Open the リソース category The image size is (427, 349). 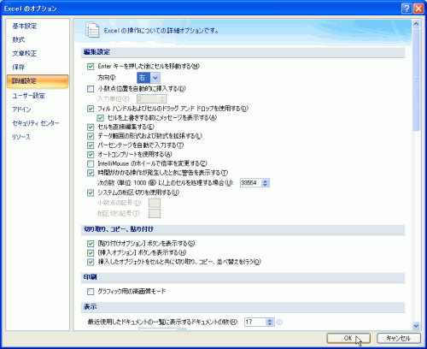pyautogui.click(x=21, y=137)
